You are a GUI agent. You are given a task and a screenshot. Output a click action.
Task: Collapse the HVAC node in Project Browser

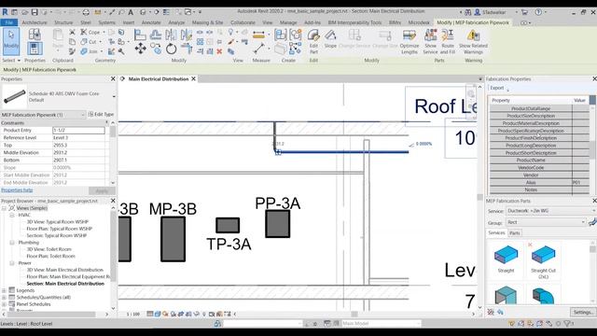pyautogui.click(x=12, y=215)
